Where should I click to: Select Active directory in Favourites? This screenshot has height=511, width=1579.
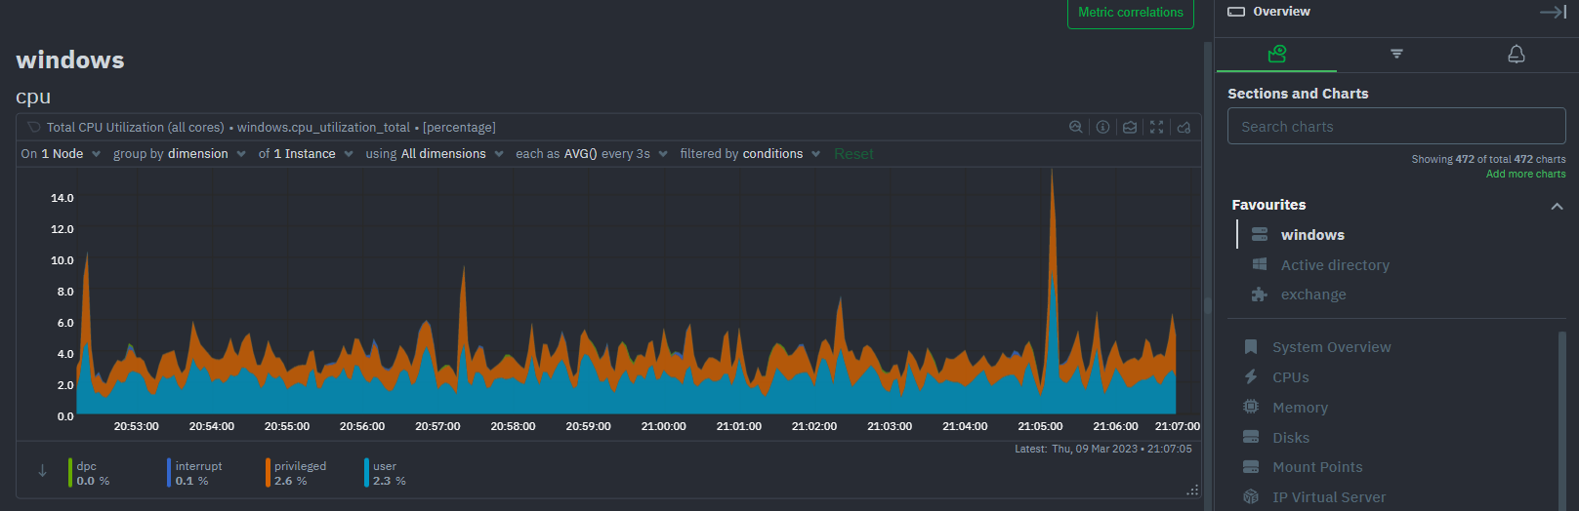coord(1334,265)
